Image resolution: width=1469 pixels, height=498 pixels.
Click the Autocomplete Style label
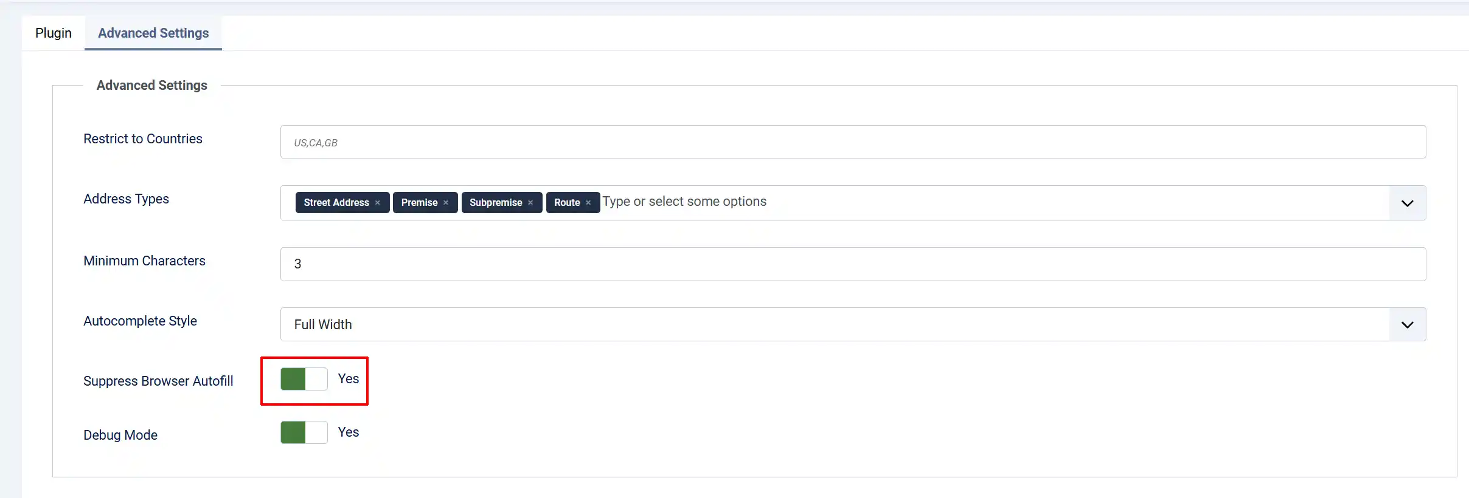point(140,321)
